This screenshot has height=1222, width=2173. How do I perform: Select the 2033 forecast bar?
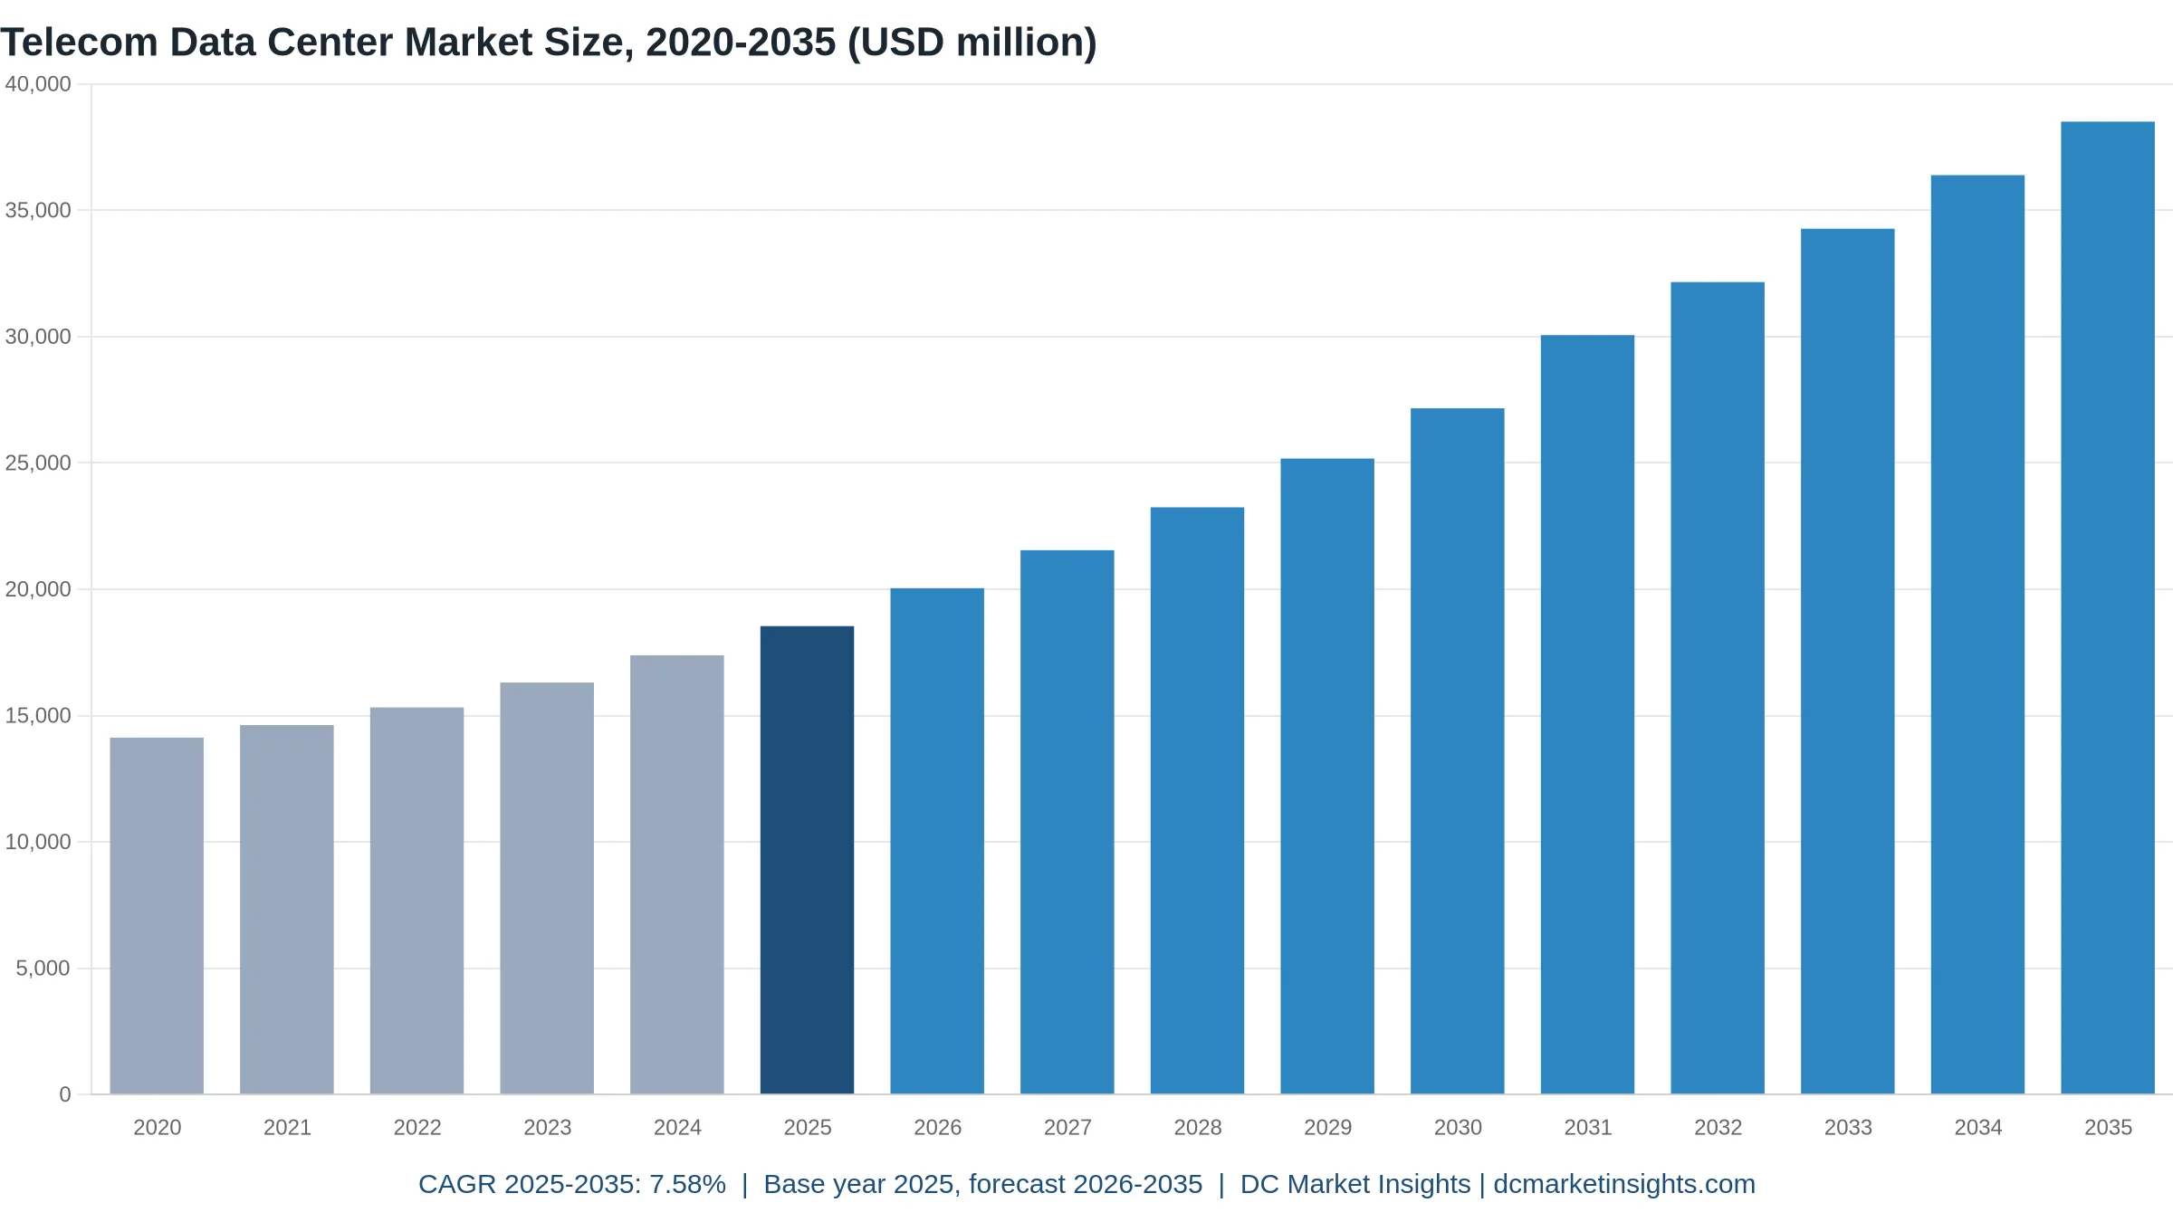(x=1848, y=662)
